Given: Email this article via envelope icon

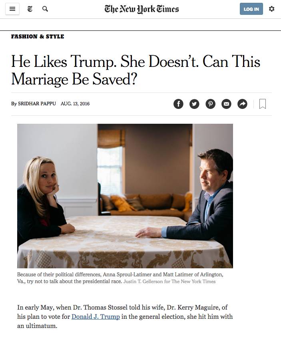Looking at the screenshot, I should coord(226,104).
